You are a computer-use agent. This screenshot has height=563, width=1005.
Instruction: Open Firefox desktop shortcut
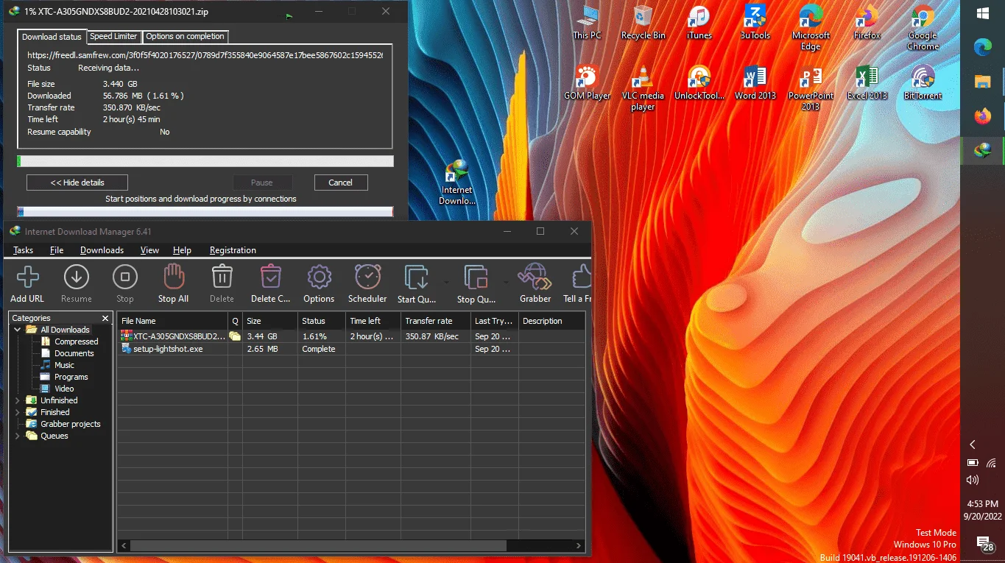coord(867,22)
